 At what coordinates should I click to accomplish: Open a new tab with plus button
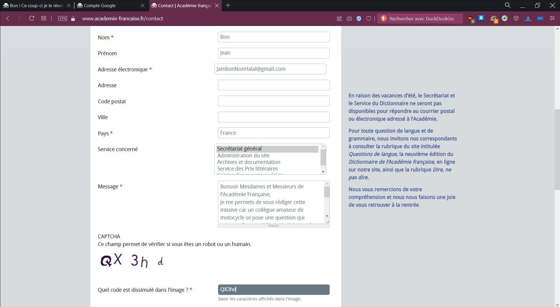point(228,5)
